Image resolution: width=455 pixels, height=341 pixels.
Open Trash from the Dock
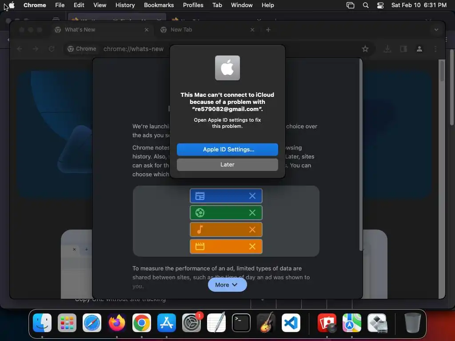tap(413, 323)
